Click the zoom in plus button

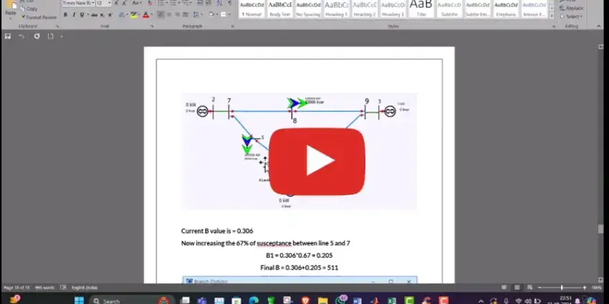tap(585, 288)
